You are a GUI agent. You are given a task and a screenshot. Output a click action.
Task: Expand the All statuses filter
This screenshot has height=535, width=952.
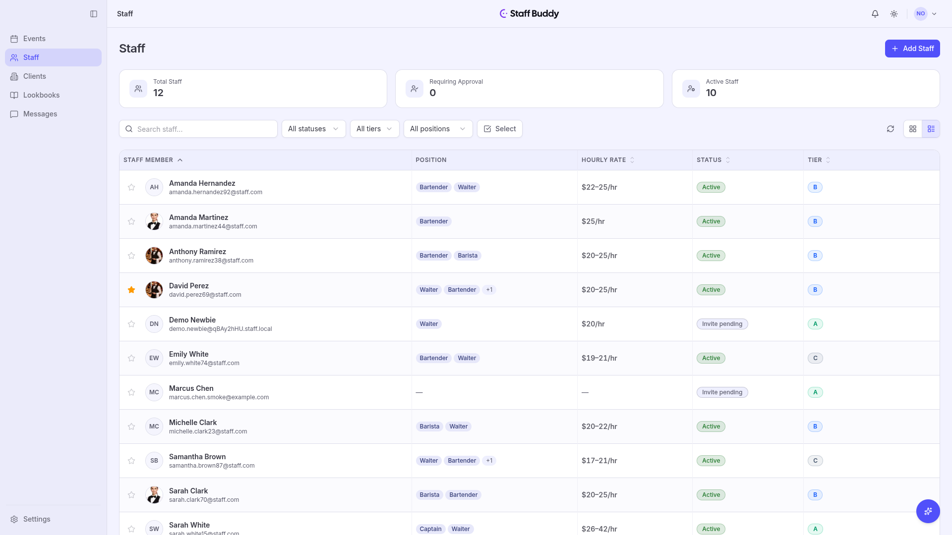coord(314,129)
